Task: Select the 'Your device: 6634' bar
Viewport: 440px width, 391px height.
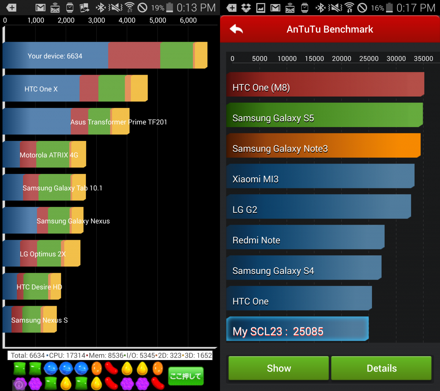Action: 105,55
